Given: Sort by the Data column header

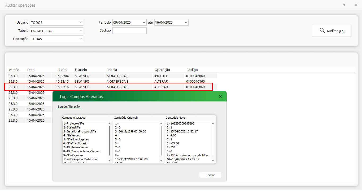Looking at the screenshot, I should click(x=31, y=70).
